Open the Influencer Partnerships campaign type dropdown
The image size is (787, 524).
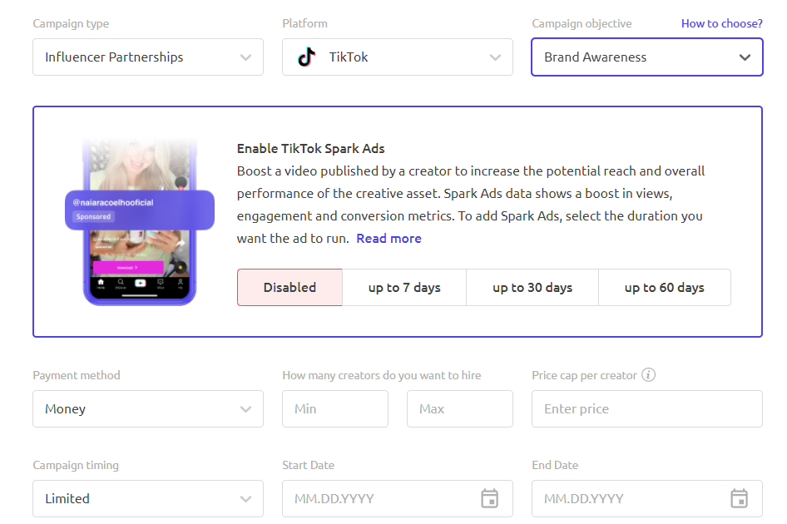(148, 57)
